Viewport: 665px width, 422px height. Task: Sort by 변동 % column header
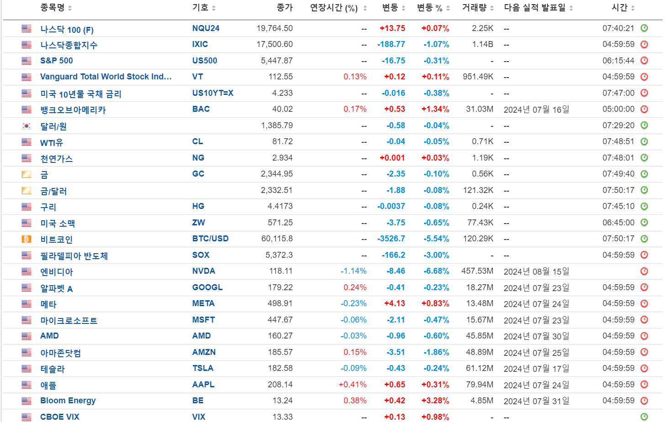pyautogui.click(x=433, y=8)
